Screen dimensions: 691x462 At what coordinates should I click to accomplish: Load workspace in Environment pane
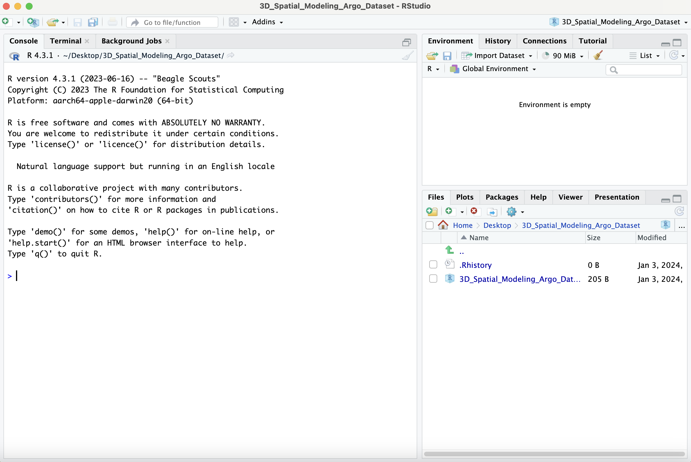pyautogui.click(x=432, y=55)
